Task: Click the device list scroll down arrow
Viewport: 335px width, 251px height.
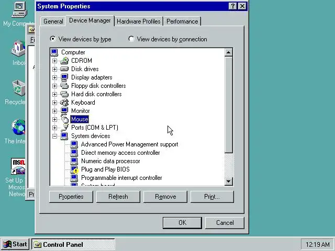Action: coord(229,181)
